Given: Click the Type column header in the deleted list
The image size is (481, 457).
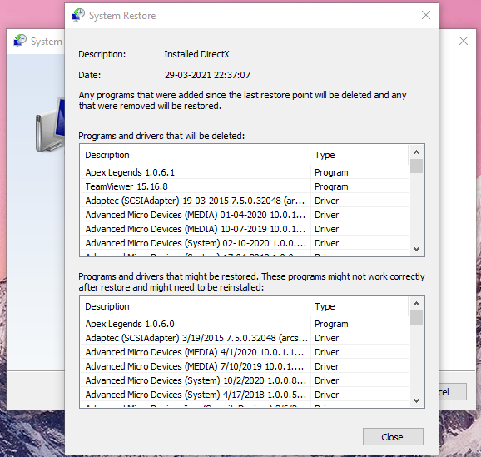Looking at the screenshot, I should tap(360, 155).
